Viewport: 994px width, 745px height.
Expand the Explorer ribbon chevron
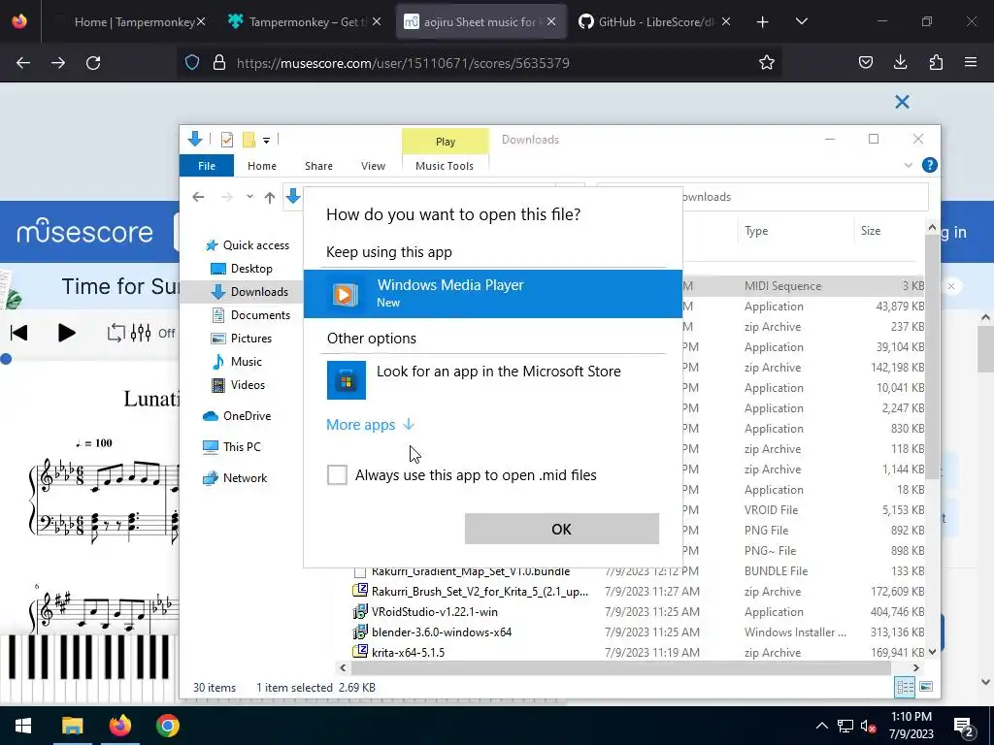909,165
